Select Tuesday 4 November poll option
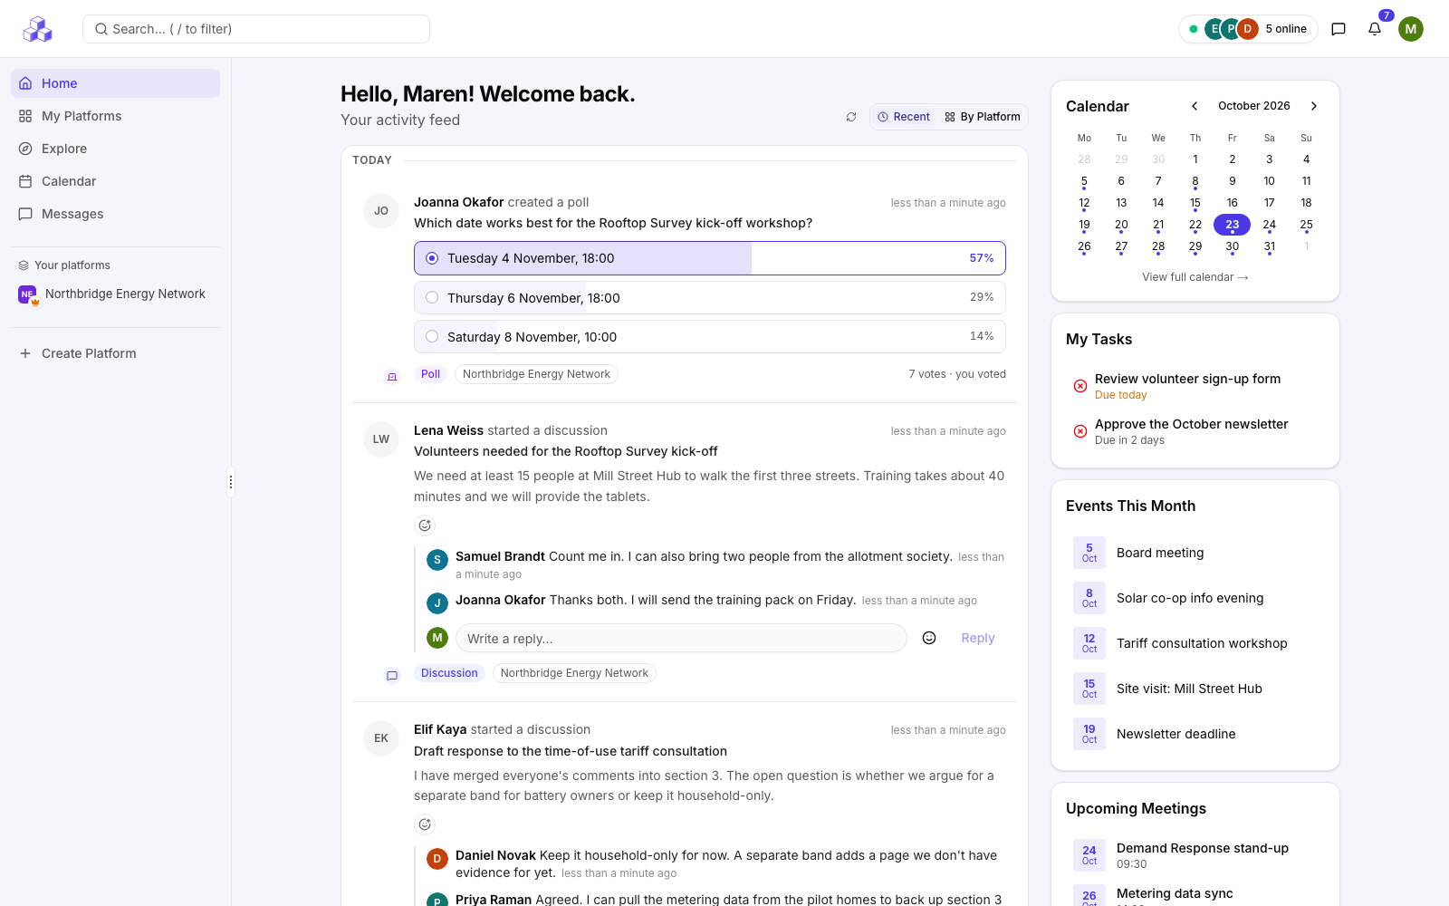Screen dimensions: 1449x906 coord(710,258)
